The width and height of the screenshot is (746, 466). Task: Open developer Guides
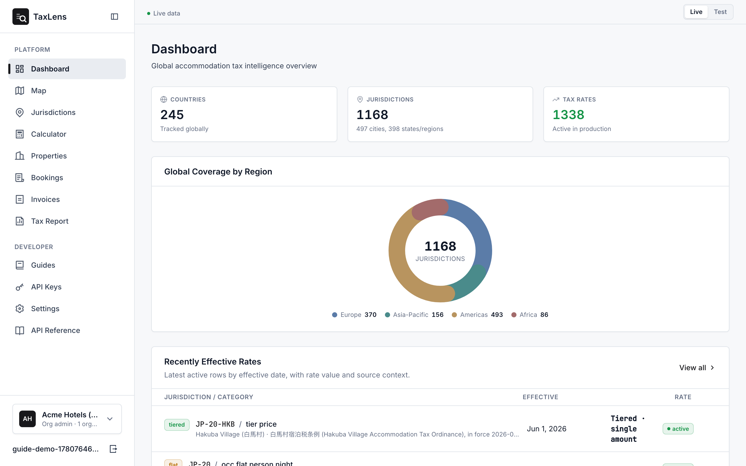(67, 265)
